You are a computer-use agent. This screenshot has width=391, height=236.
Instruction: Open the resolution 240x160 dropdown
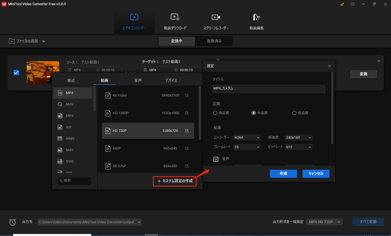tap(298, 138)
